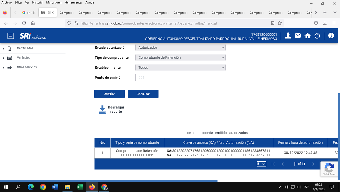340x192 pixels.
Task: Open the mailbox envelope icon
Action: point(298,36)
